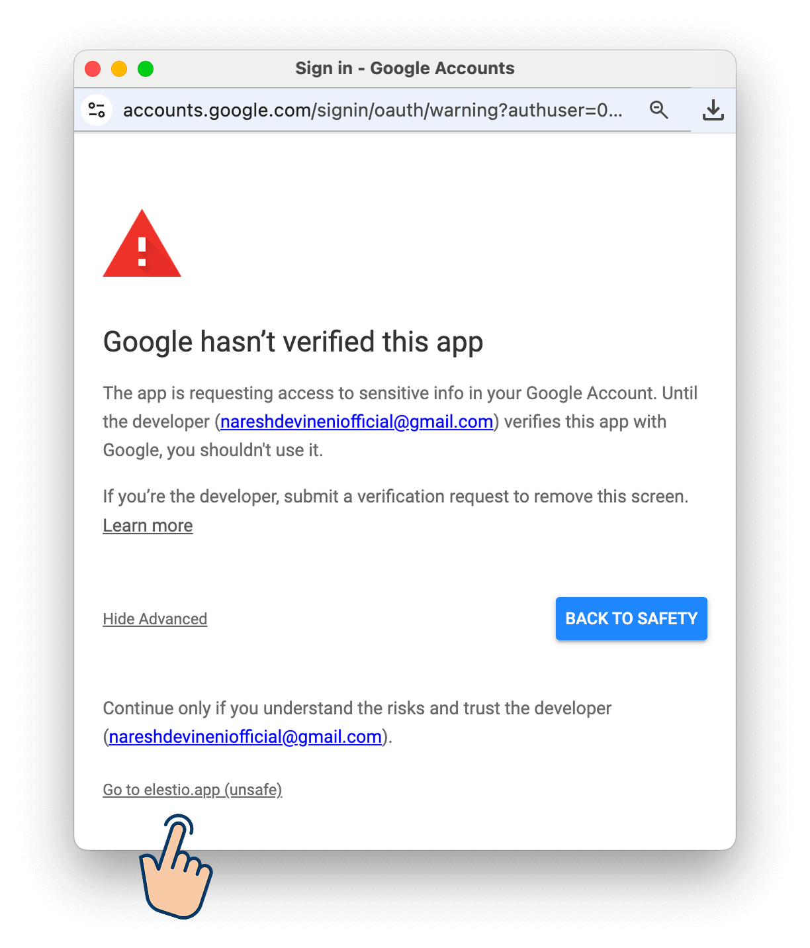Click the zoom magnifier icon
810x948 pixels.
click(x=658, y=110)
